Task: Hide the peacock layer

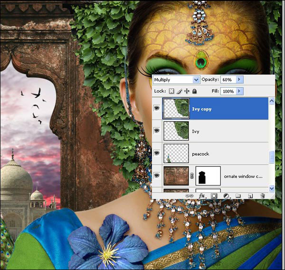Action: 157,153
